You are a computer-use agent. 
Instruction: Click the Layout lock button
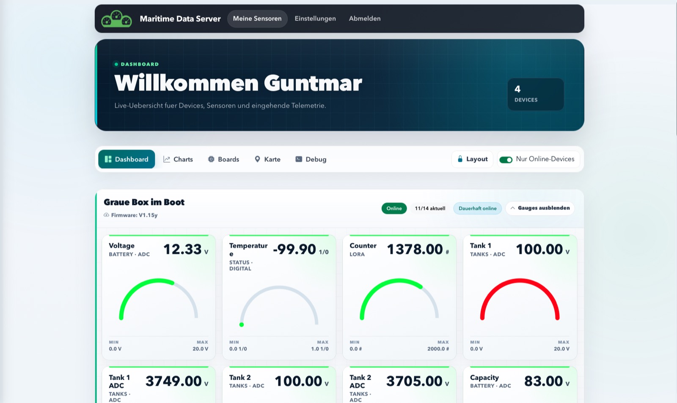coord(473,159)
